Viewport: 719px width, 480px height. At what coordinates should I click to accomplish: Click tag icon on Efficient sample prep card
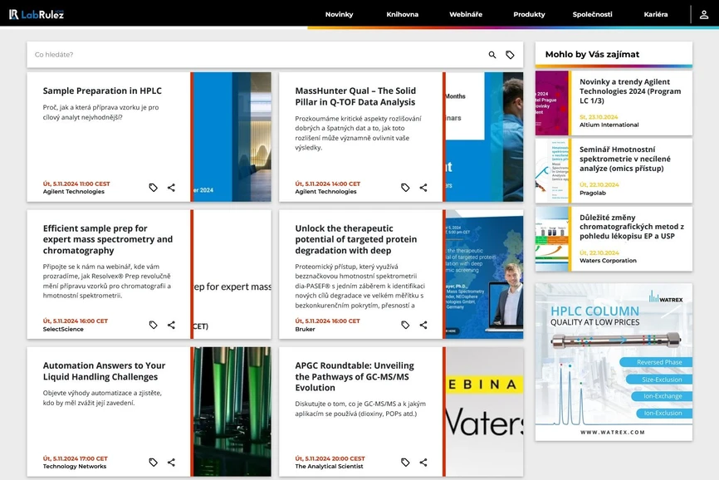point(153,325)
